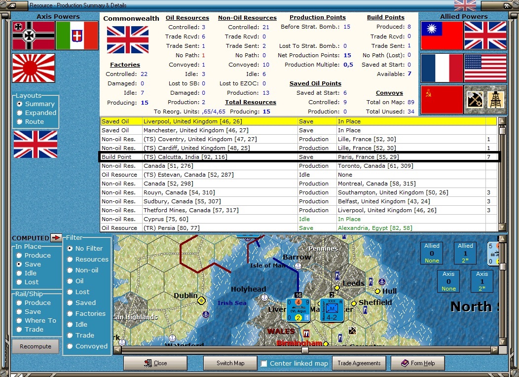
Task: Click the anchor port icon at Barrow
Action: coord(298,266)
